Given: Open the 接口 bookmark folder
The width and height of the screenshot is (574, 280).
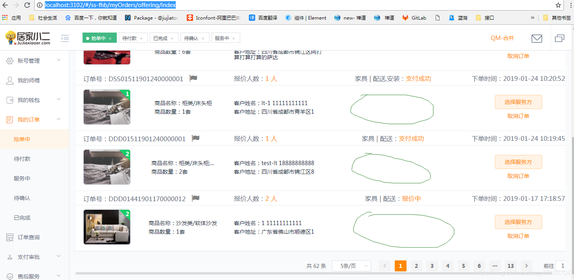Looking at the screenshot, I should 485,18.
